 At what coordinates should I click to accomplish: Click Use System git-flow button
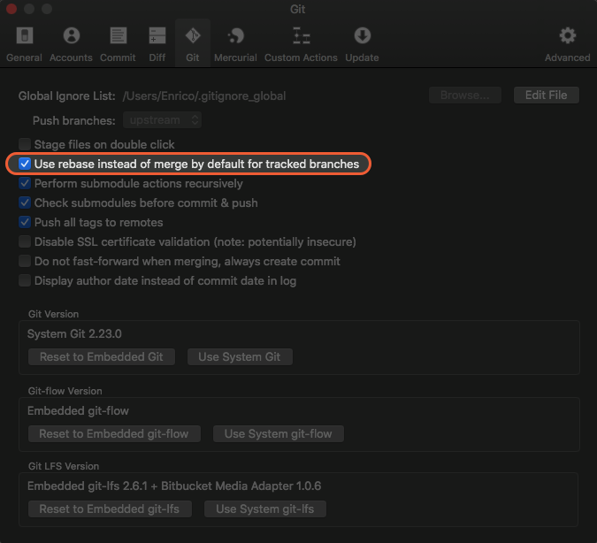[x=279, y=433]
